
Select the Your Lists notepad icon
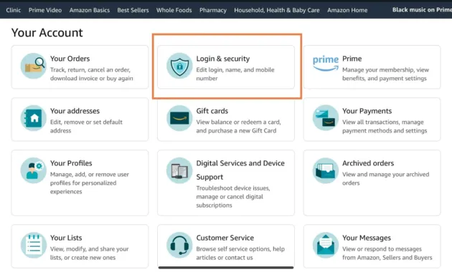pyautogui.click(x=33, y=245)
